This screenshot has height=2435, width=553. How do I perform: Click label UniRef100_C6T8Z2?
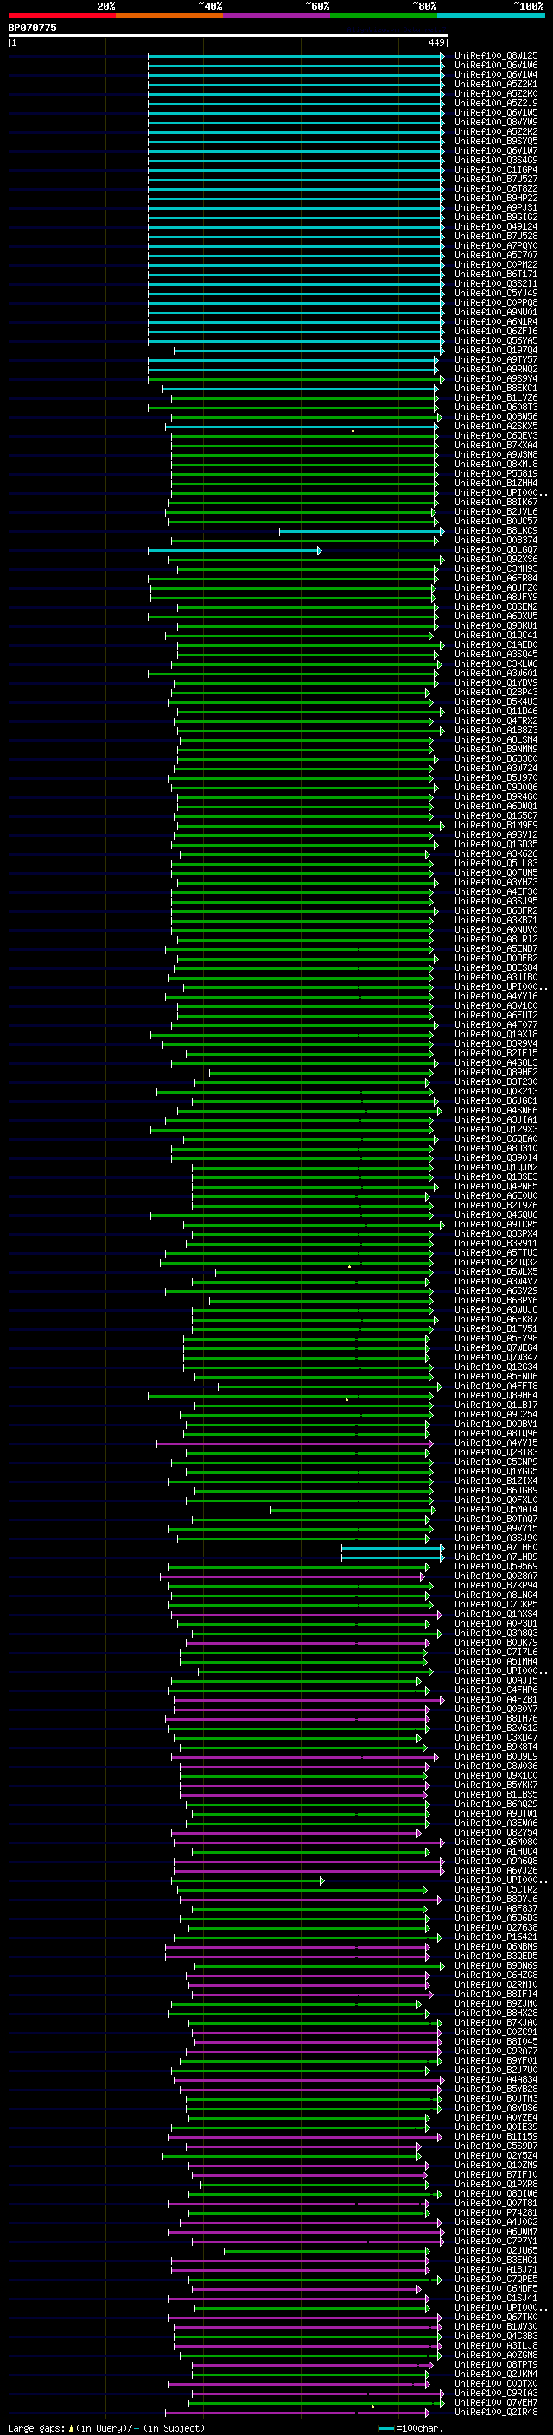click(x=496, y=188)
